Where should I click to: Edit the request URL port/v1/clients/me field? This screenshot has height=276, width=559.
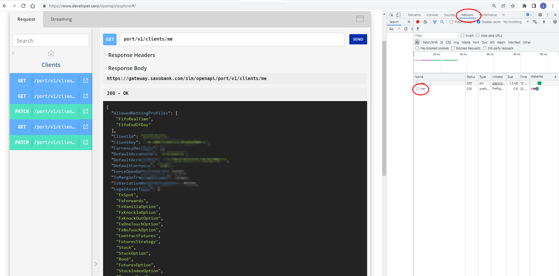[232, 39]
